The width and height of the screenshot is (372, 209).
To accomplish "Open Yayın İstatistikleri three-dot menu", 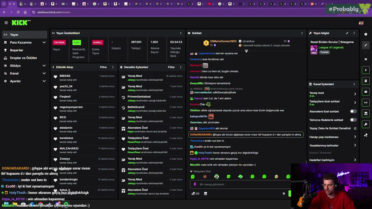I will [x=181, y=33].
